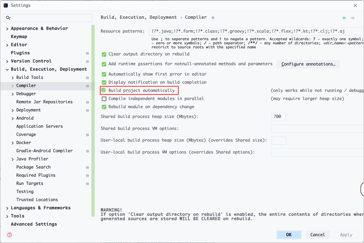Click the IntelliJ logo in the title bar
The height and width of the screenshot is (243, 364).
pyautogui.click(x=5, y=5)
